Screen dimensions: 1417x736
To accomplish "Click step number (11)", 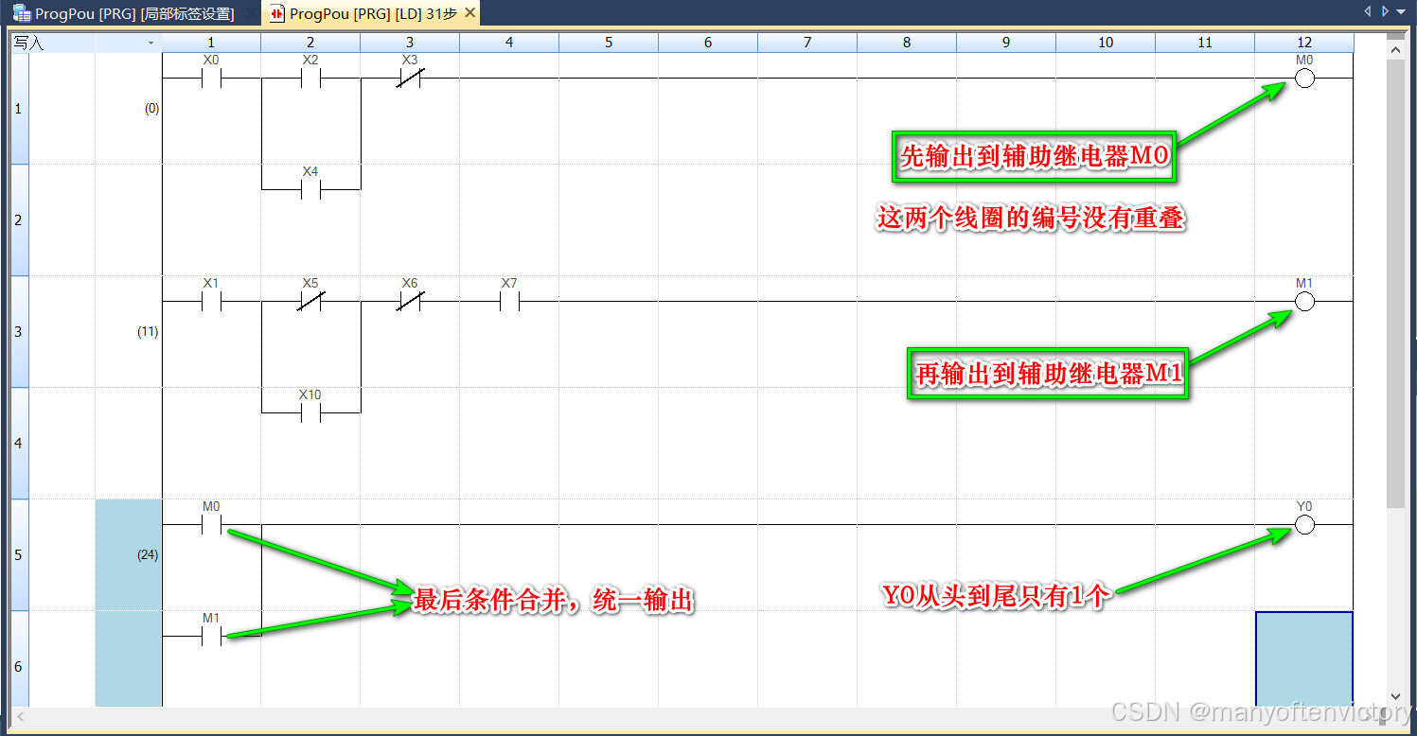I will (x=148, y=332).
